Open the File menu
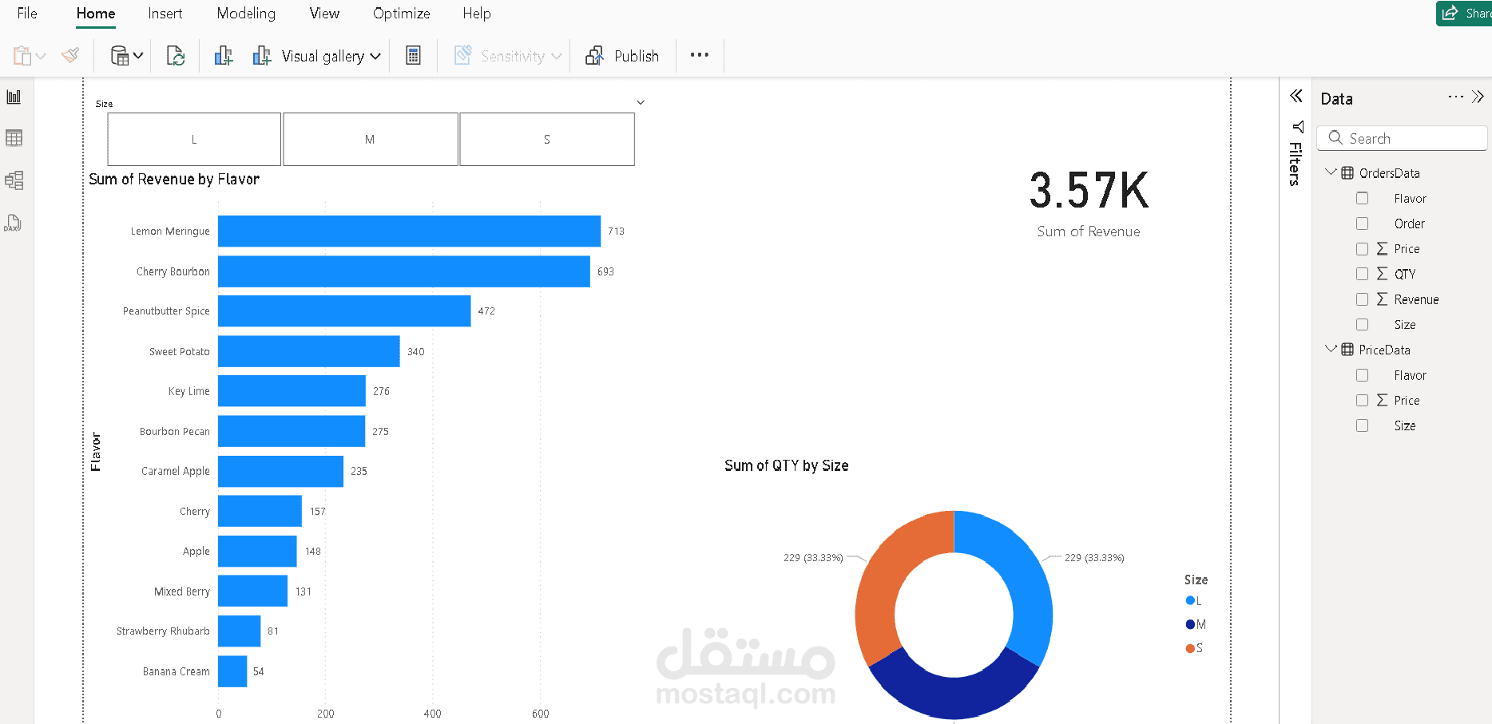Viewport: 1492px width, 724px height. tap(27, 14)
